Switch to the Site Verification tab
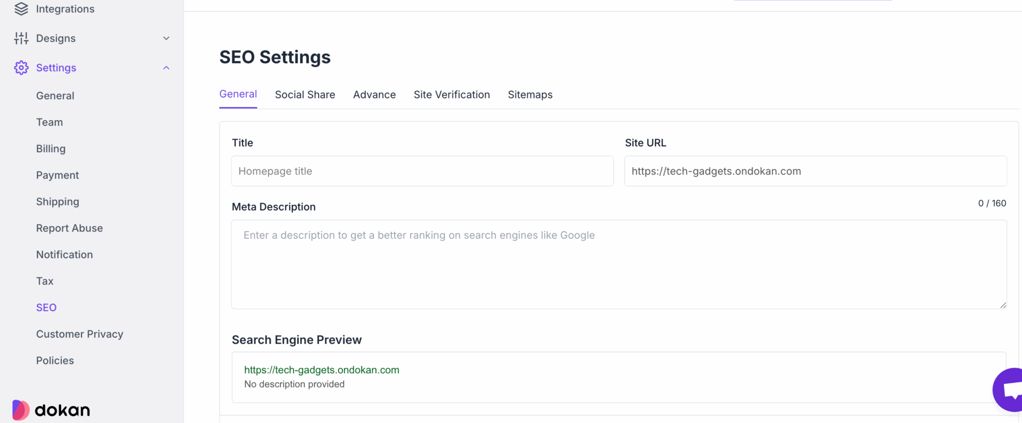The height and width of the screenshot is (423, 1022). pyautogui.click(x=452, y=95)
